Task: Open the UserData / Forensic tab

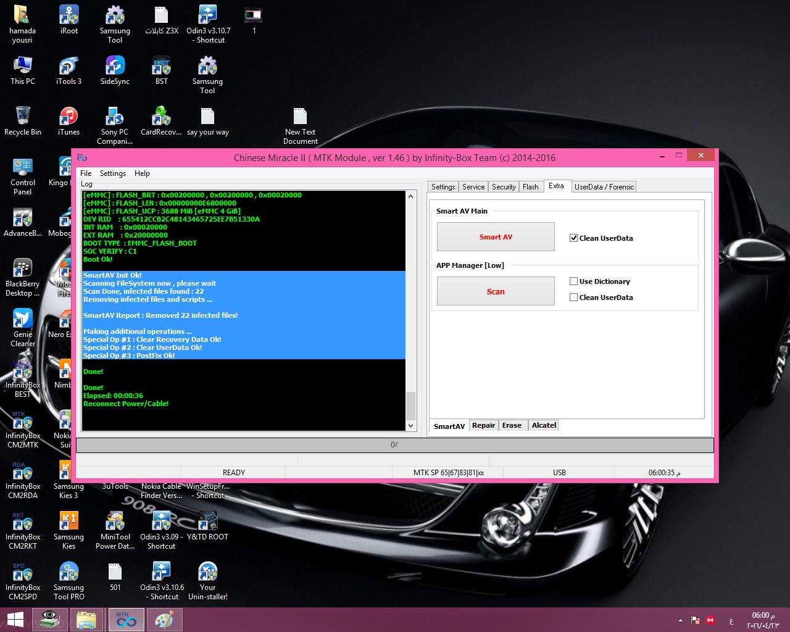Action: click(604, 187)
